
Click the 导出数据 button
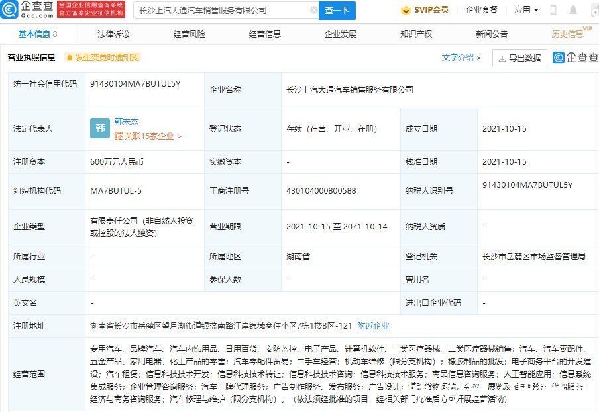[519, 58]
